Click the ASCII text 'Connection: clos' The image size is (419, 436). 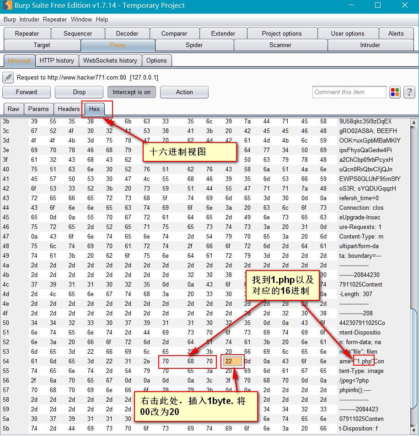tap(361, 207)
